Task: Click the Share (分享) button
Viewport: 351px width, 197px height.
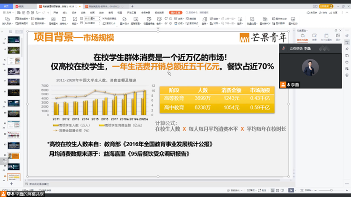Action: point(334,13)
